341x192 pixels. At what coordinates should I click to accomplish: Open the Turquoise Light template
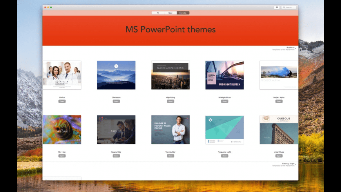point(225,156)
